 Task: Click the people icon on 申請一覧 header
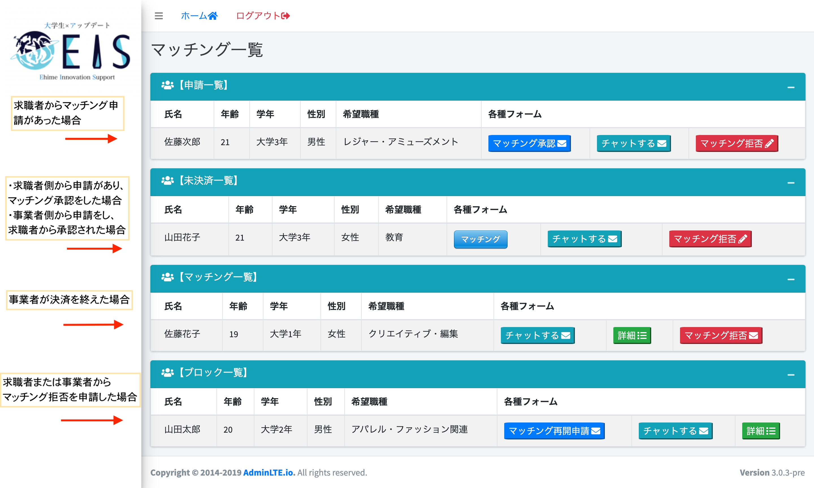167,86
